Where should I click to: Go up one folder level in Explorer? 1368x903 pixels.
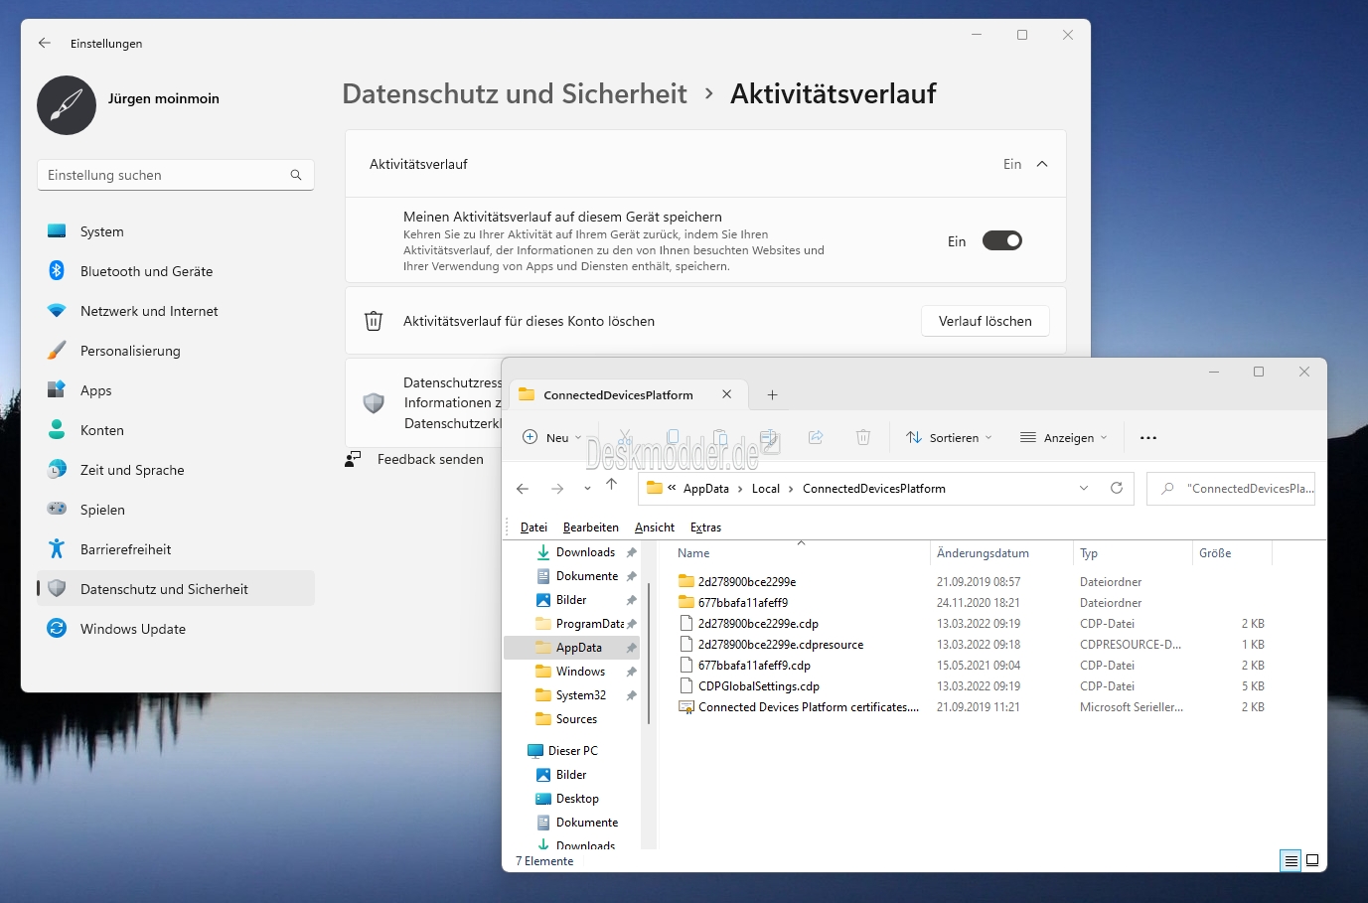[x=611, y=485]
